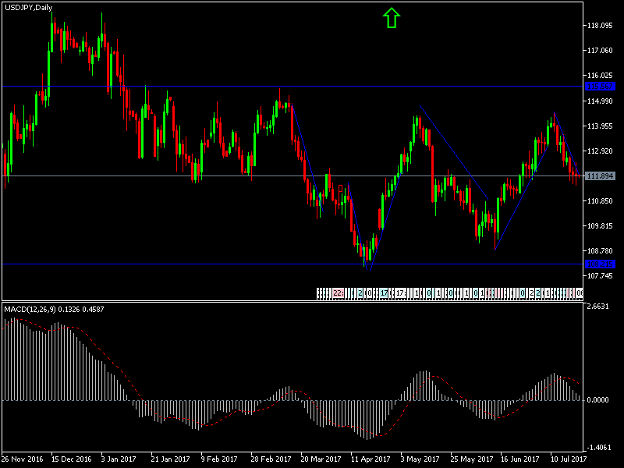
Task: Click the grey current price horizontal line
Action: tap(234, 175)
